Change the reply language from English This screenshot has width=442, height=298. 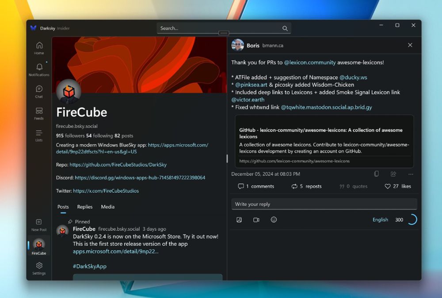point(380,220)
